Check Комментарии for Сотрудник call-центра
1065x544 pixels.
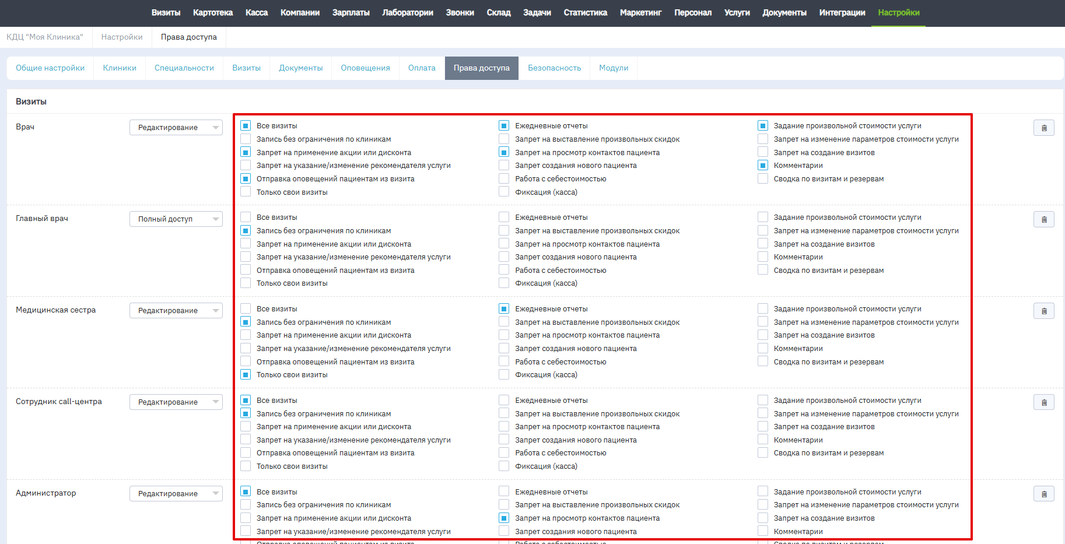[x=763, y=440]
